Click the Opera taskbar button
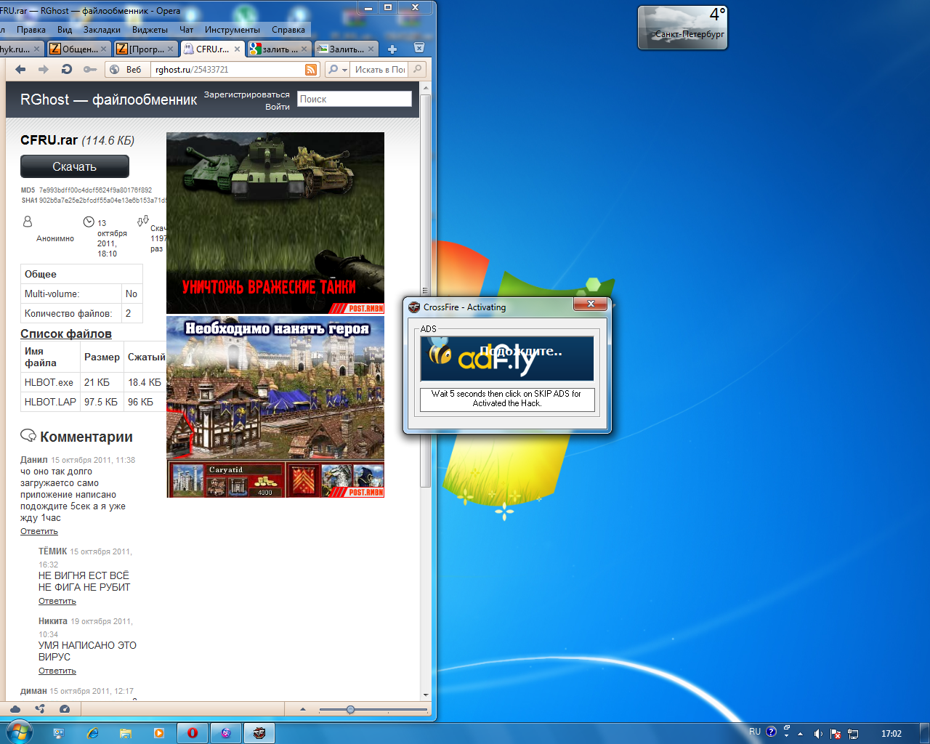This screenshot has width=930, height=744. click(x=193, y=733)
